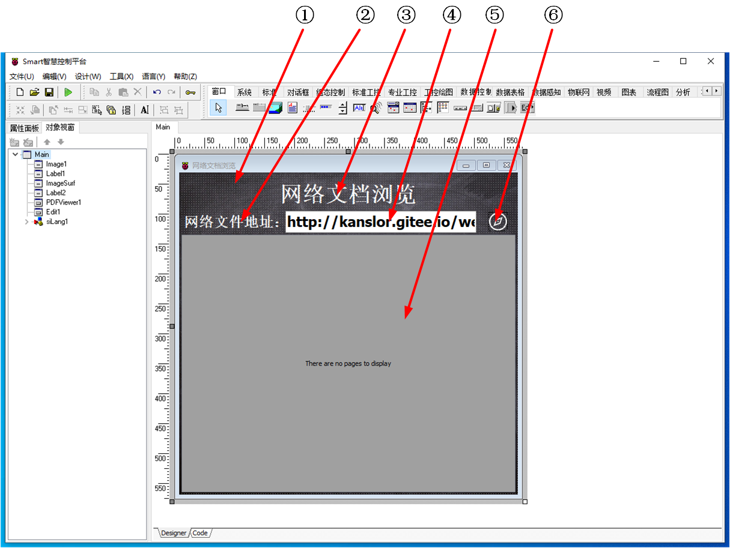Viewport: 730px width, 548px height.
Task: Open the 帮助(Z) menu
Action: (185, 76)
